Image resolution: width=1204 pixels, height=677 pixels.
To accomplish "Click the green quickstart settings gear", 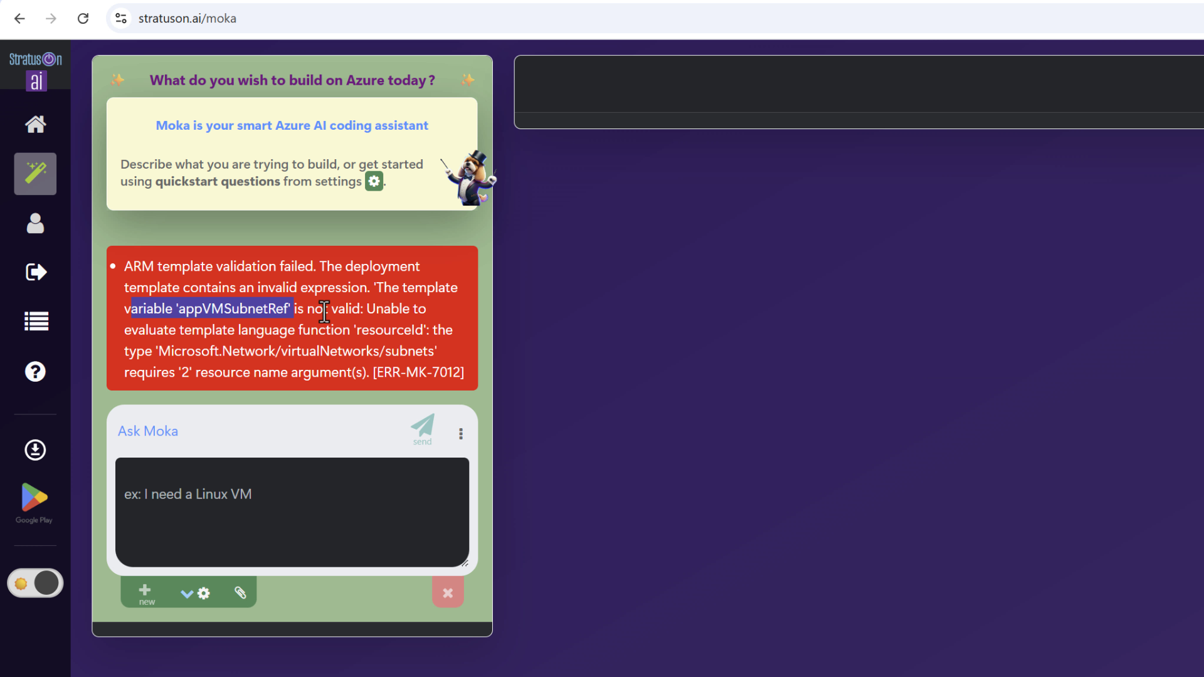I will click(x=374, y=181).
